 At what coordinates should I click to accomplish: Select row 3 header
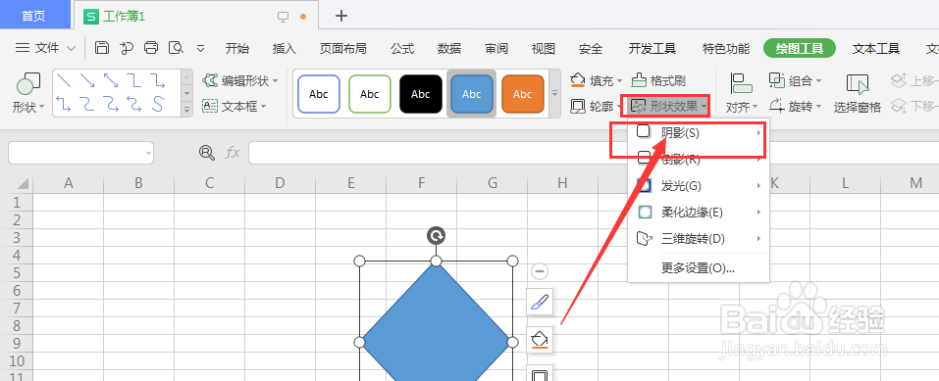[16, 237]
